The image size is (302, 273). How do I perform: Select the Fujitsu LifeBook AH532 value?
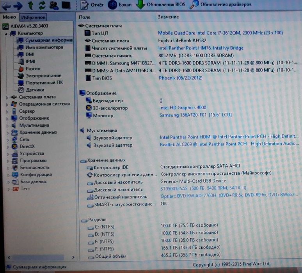tap(182, 41)
